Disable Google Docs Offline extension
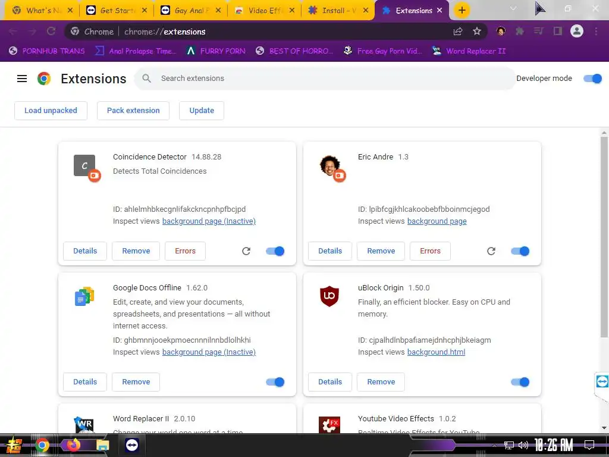This screenshot has width=609, height=457. pyautogui.click(x=275, y=382)
